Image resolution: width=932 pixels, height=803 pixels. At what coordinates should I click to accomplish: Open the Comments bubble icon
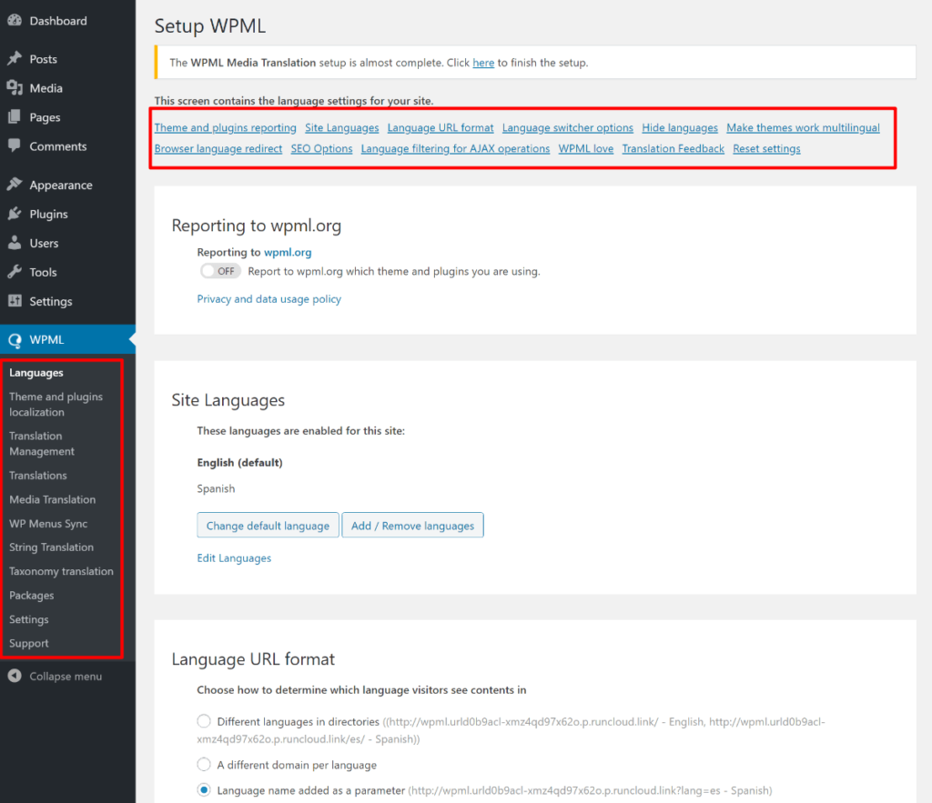click(16, 146)
